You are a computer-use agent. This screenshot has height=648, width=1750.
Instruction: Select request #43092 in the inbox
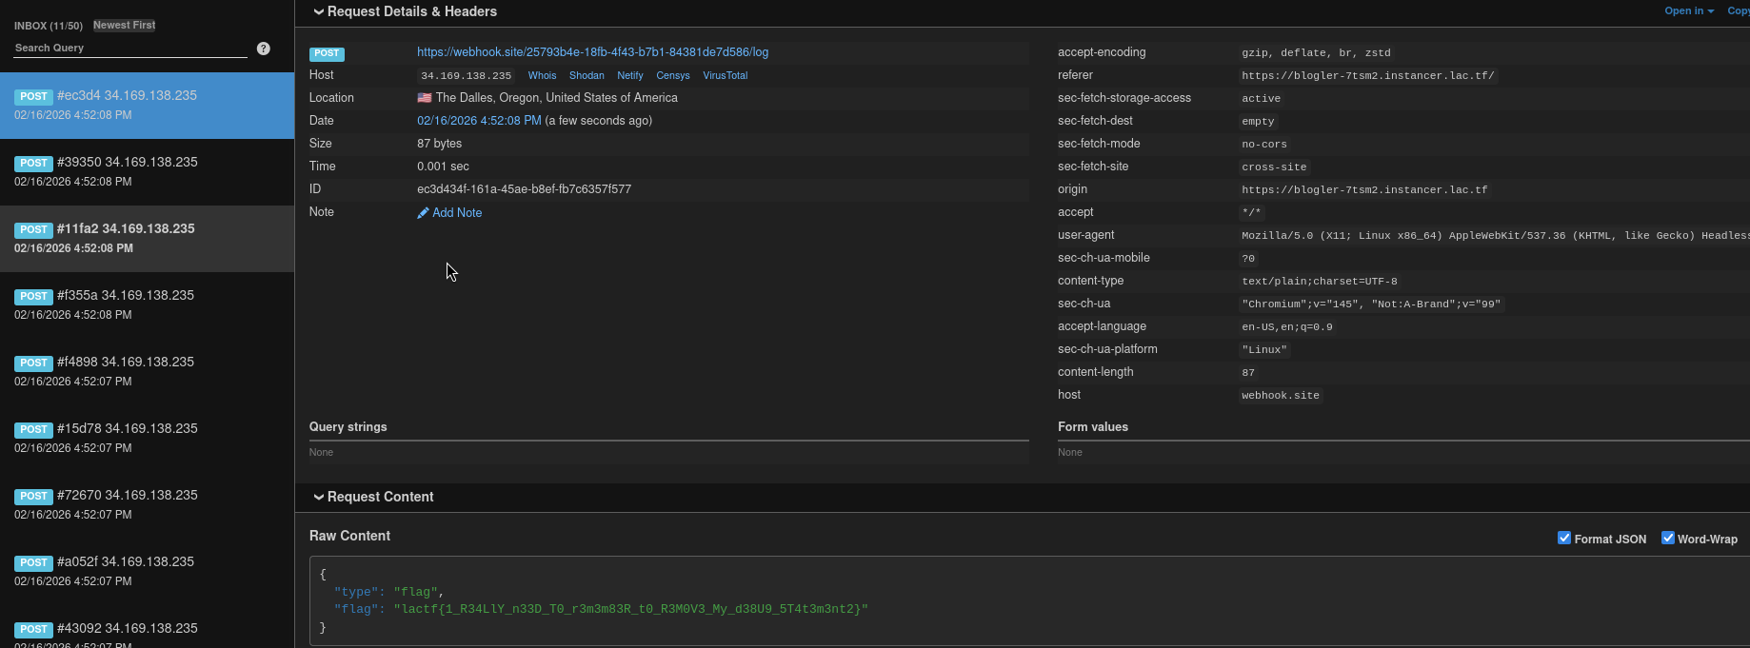(x=147, y=627)
